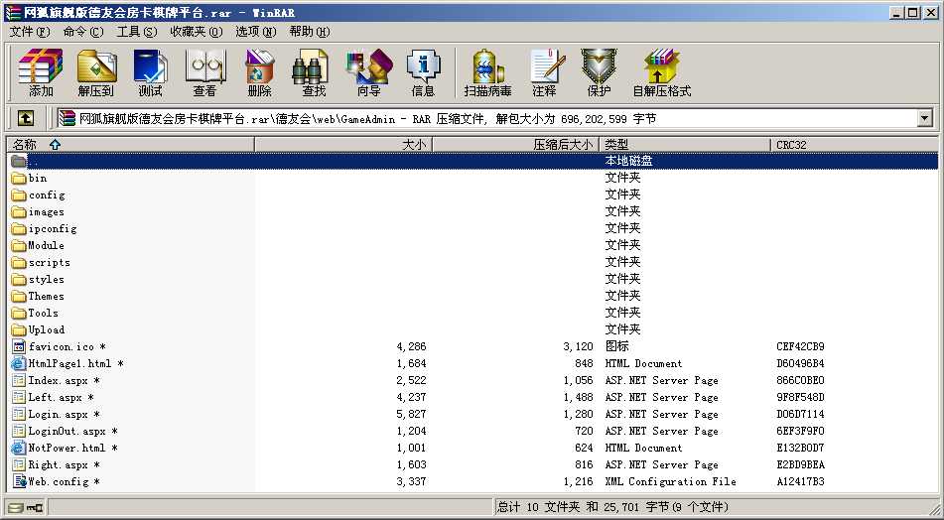Sort by the Type (类型) column header
The image size is (944, 520).
[x=685, y=145]
